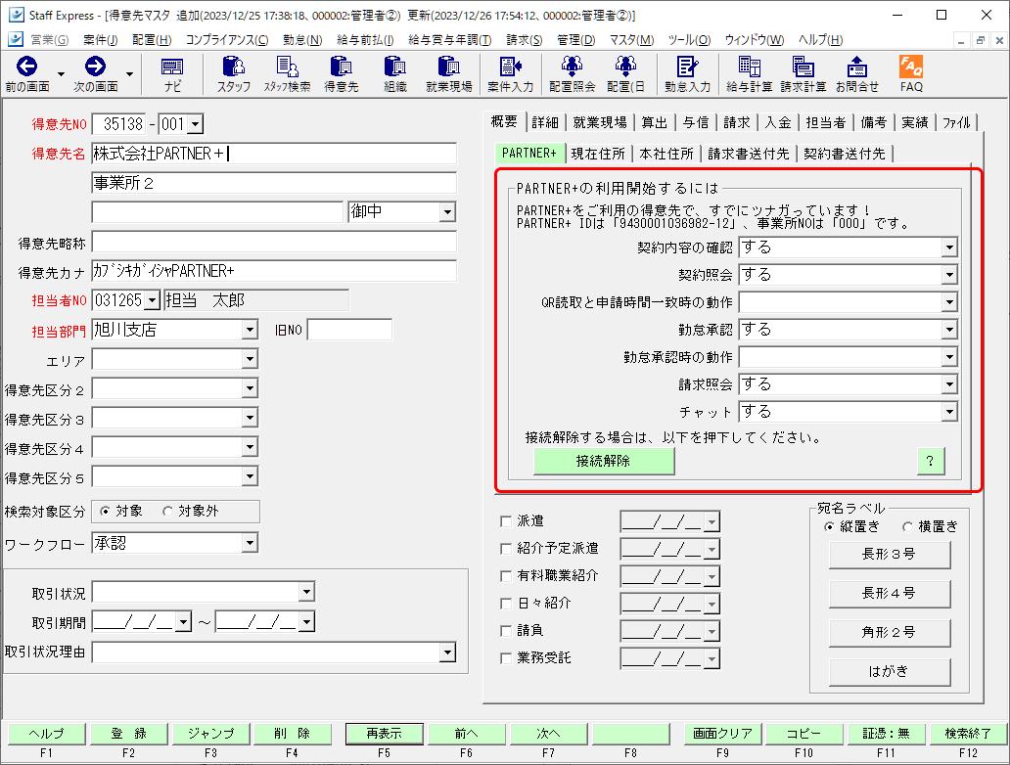Click the 長形3号 label button

coord(890,554)
